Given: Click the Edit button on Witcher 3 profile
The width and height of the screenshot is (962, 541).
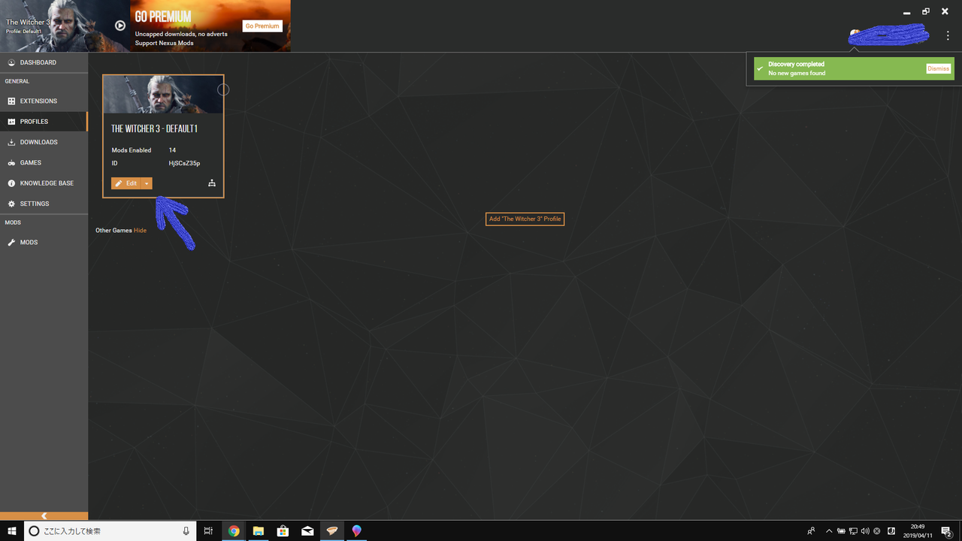Looking at the screenshot, I should [x=126, y=183].
